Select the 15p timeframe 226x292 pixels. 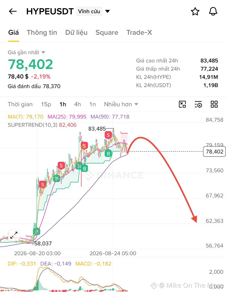pos(46,104)
